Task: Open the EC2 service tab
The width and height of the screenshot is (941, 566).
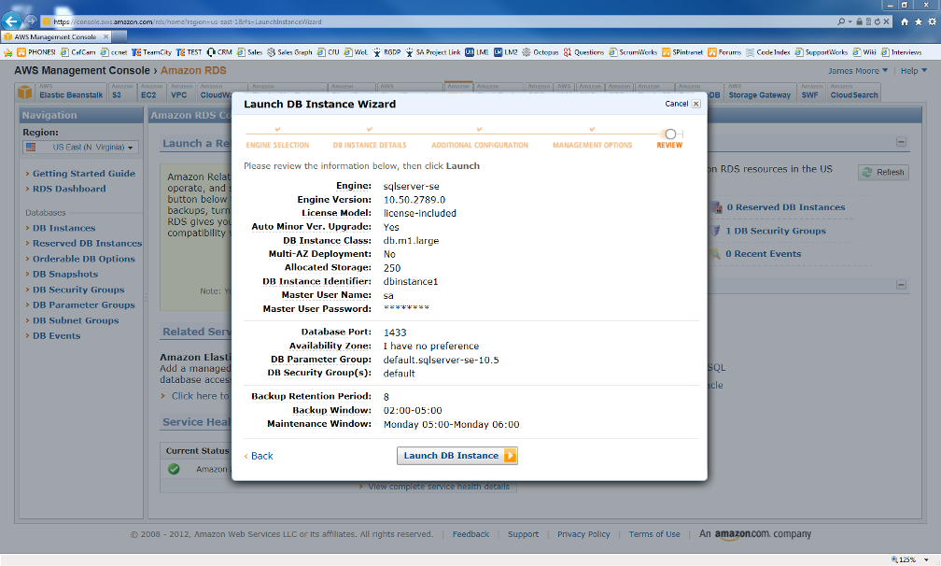Action: 152,92
